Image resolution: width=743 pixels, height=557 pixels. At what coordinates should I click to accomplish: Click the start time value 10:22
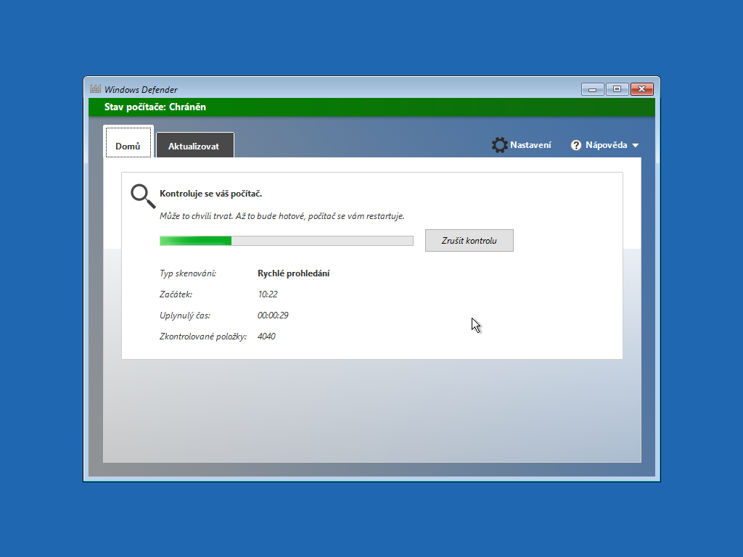(268, 294)
